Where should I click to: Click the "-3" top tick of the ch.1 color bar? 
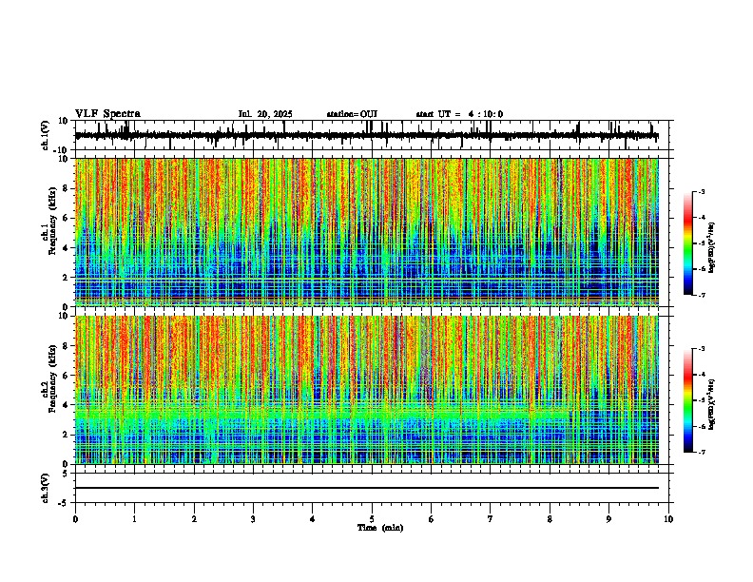coord(702,191)
